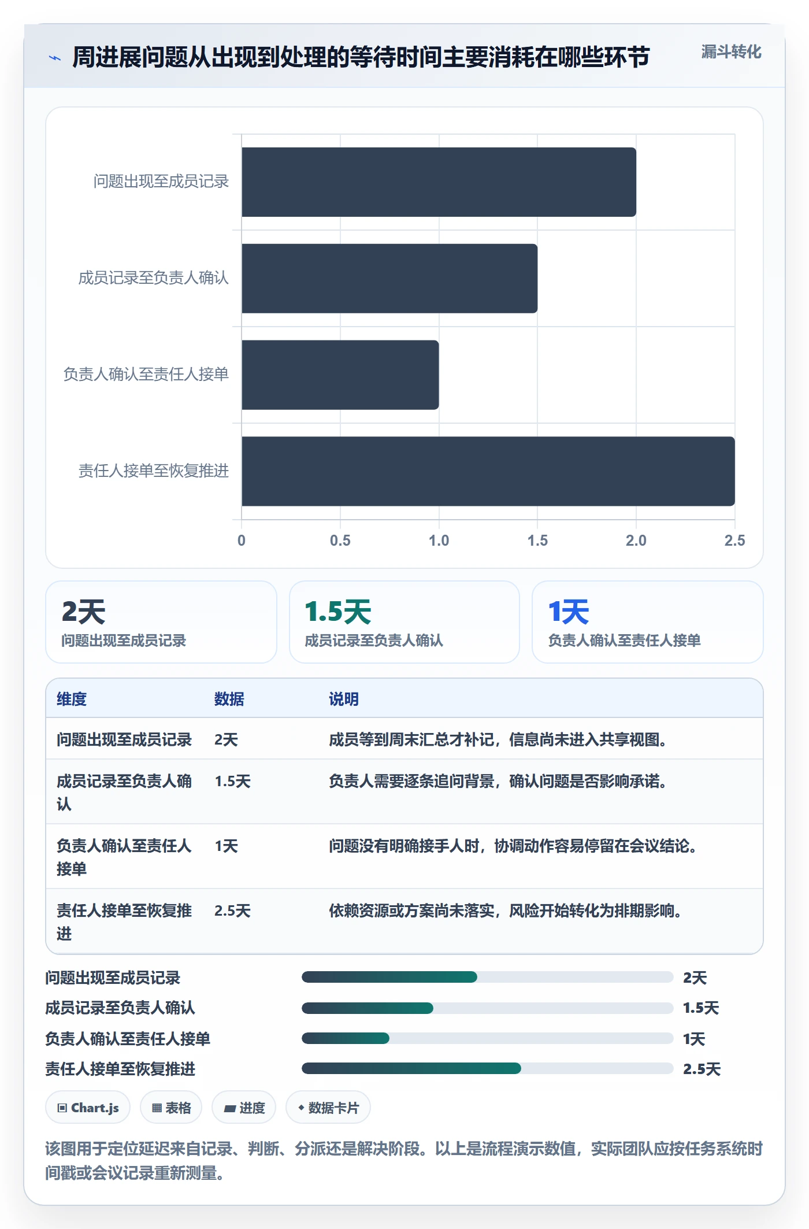Click the progress bar showing 1天
The width and height of the screenshot is (809, 1229).
pyautogui.click(x=488, y=1038)
